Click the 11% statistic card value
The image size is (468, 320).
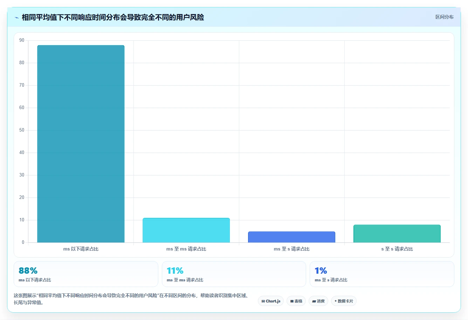click(x=175, y=271)
